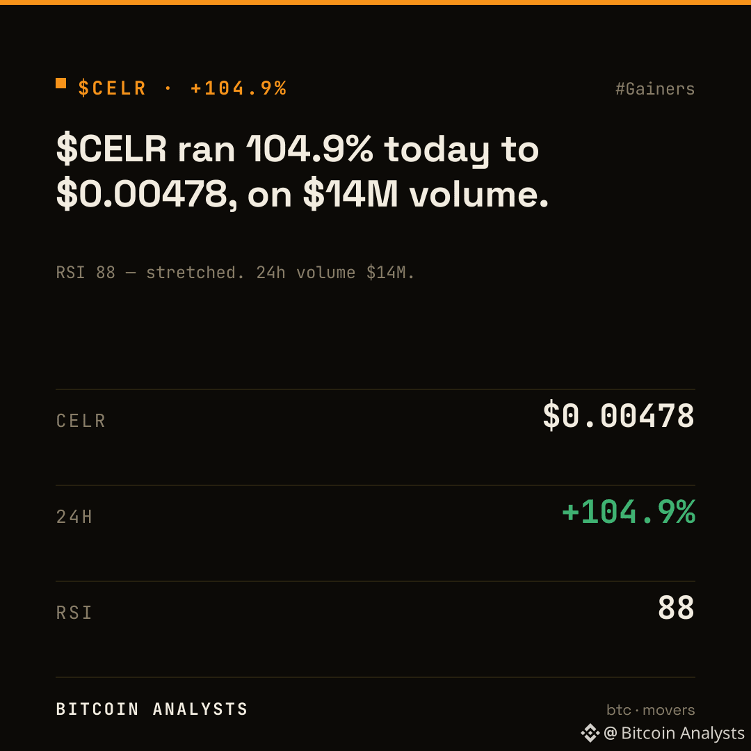
Task: Select the $CELR +104.9% orange ticker header
Action: coord(182,88)
